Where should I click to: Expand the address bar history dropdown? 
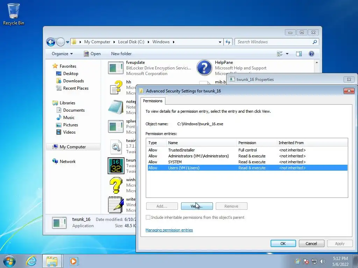click(x=220, y=42)
